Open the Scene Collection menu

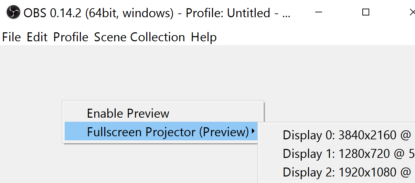(140, 37)
